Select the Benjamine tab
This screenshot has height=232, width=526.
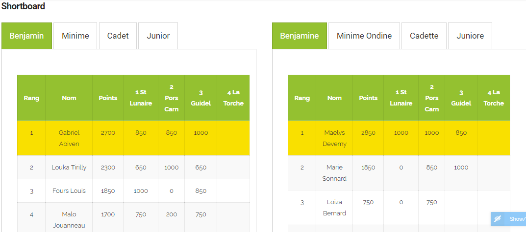[299, 36]
